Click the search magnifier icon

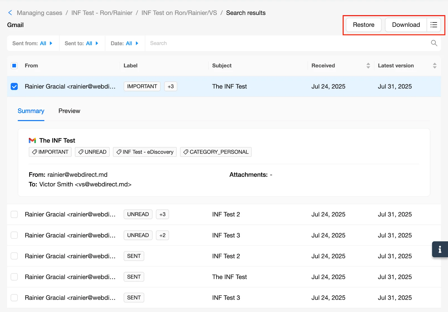click(x=434, y=43)
